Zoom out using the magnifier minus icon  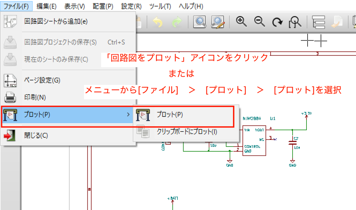(259, 21)
